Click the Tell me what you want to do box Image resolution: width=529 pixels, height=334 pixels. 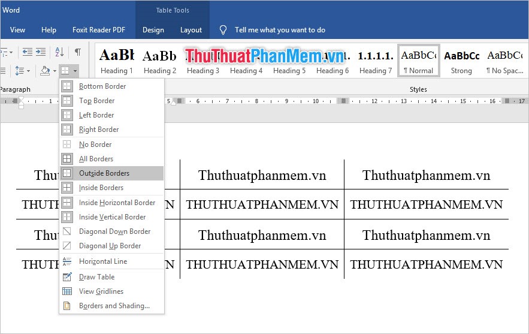coord(280,30)
